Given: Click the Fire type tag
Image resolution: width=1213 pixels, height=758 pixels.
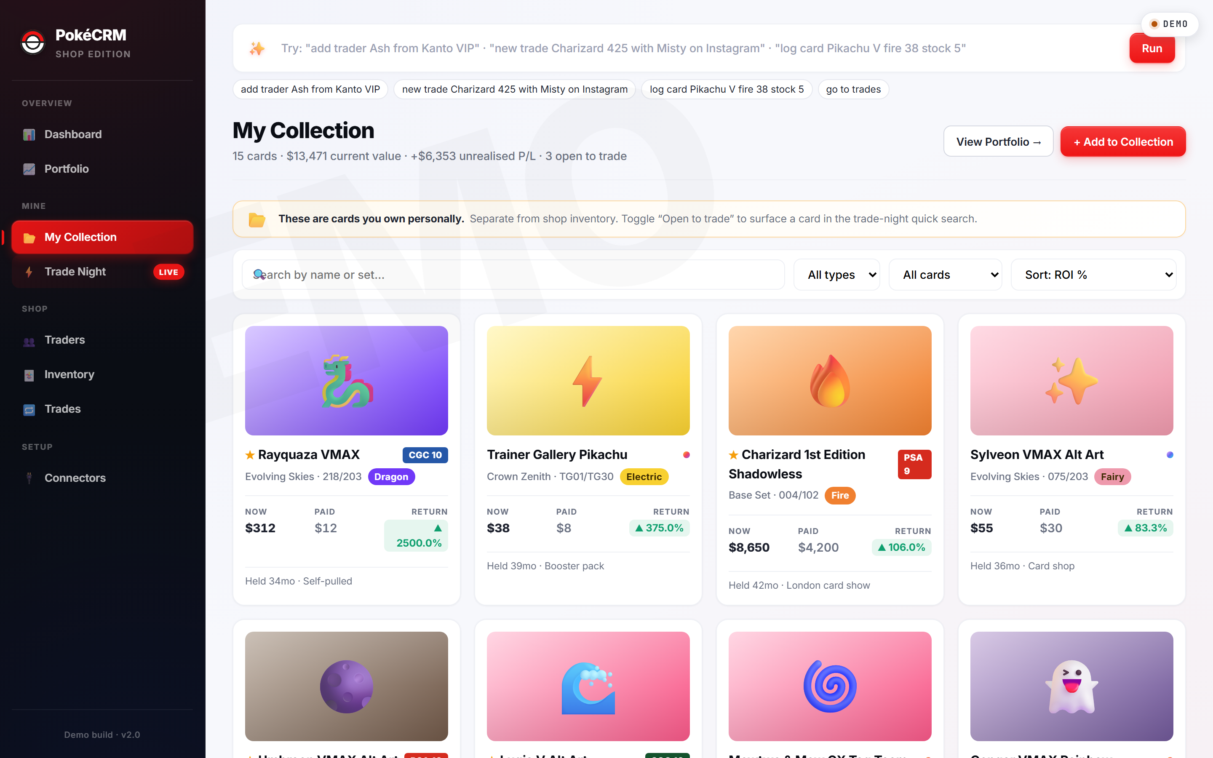Looking at the screenshot, I should (x=840, y=495).
